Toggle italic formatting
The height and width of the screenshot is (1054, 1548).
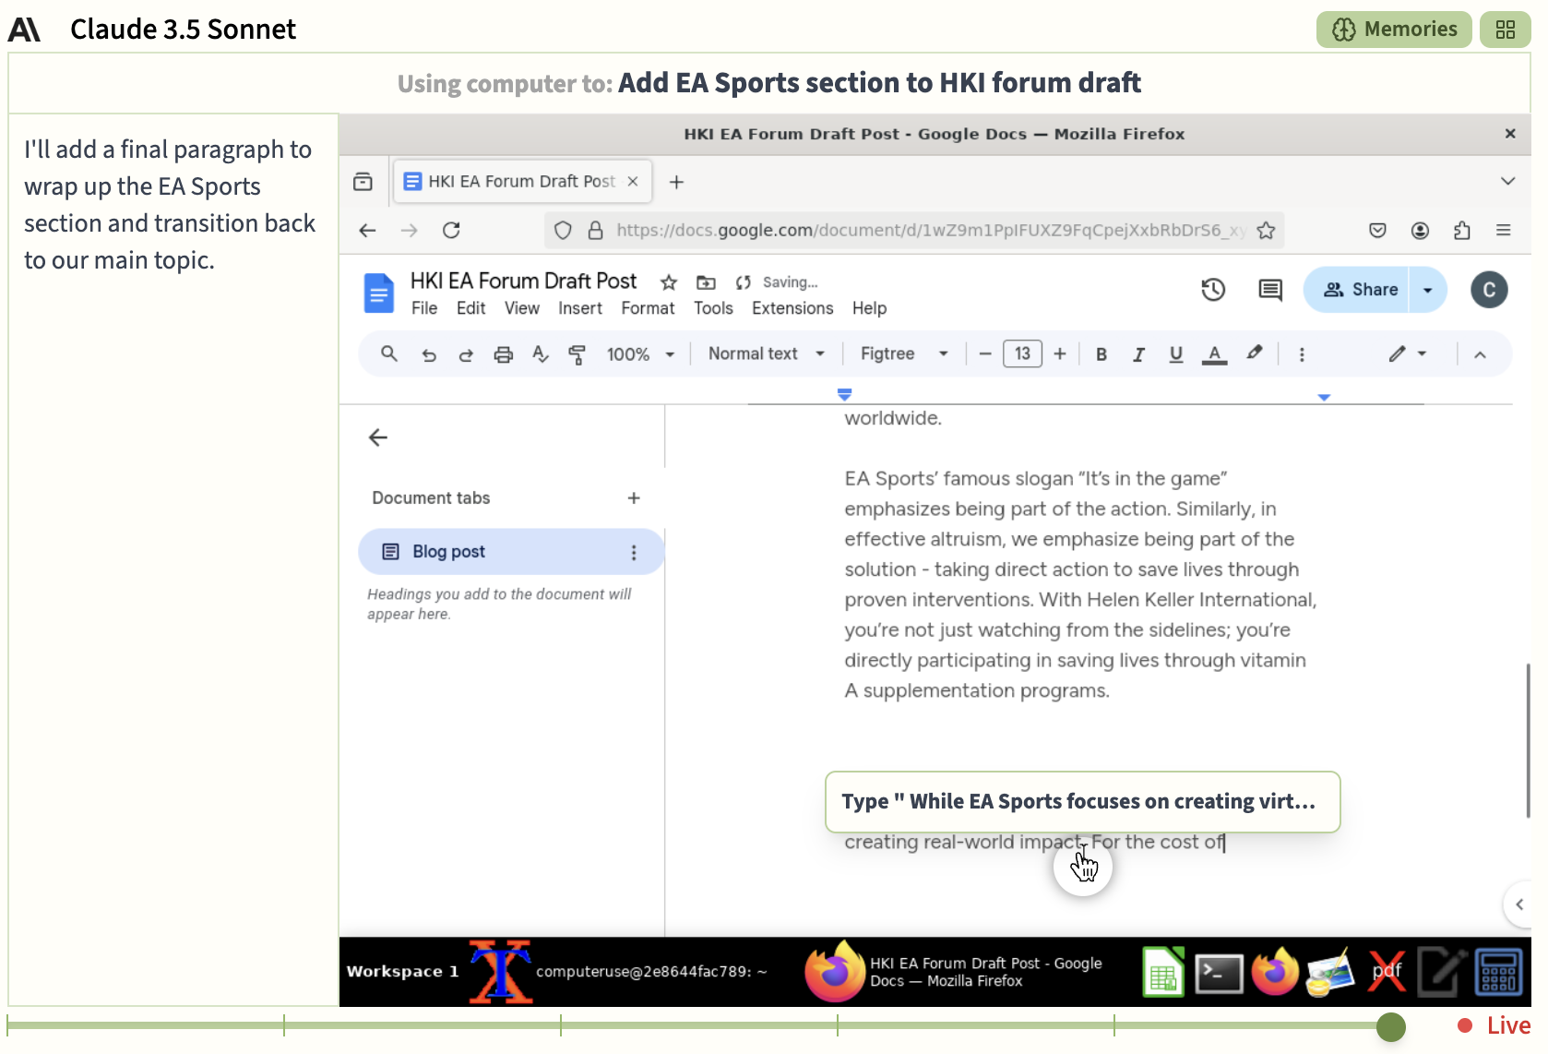coord(1138,354)
